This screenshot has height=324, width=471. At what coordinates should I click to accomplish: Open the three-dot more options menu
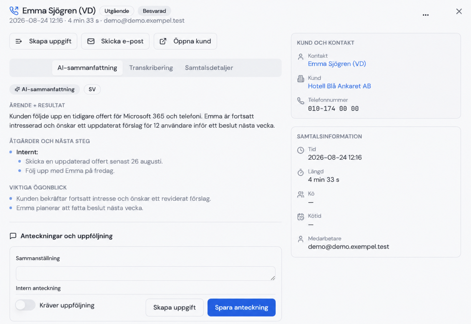pos(426,15)
